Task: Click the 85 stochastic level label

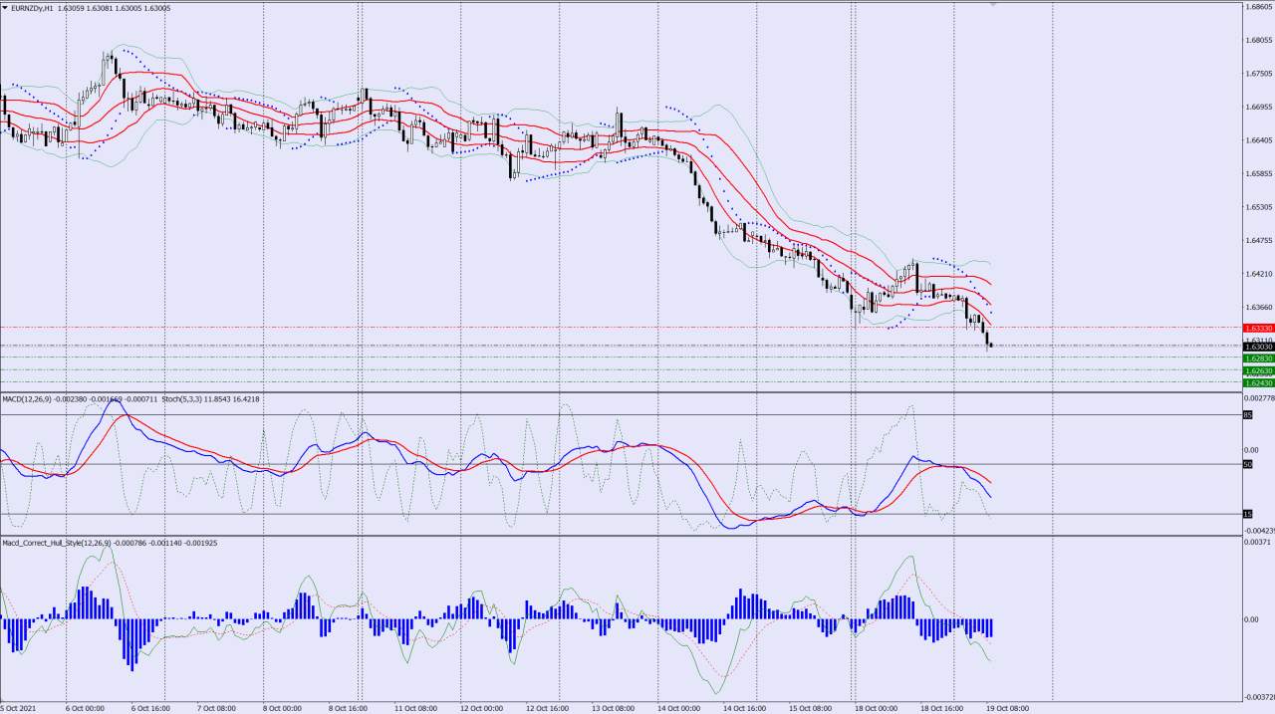Action: (1247, 415)
